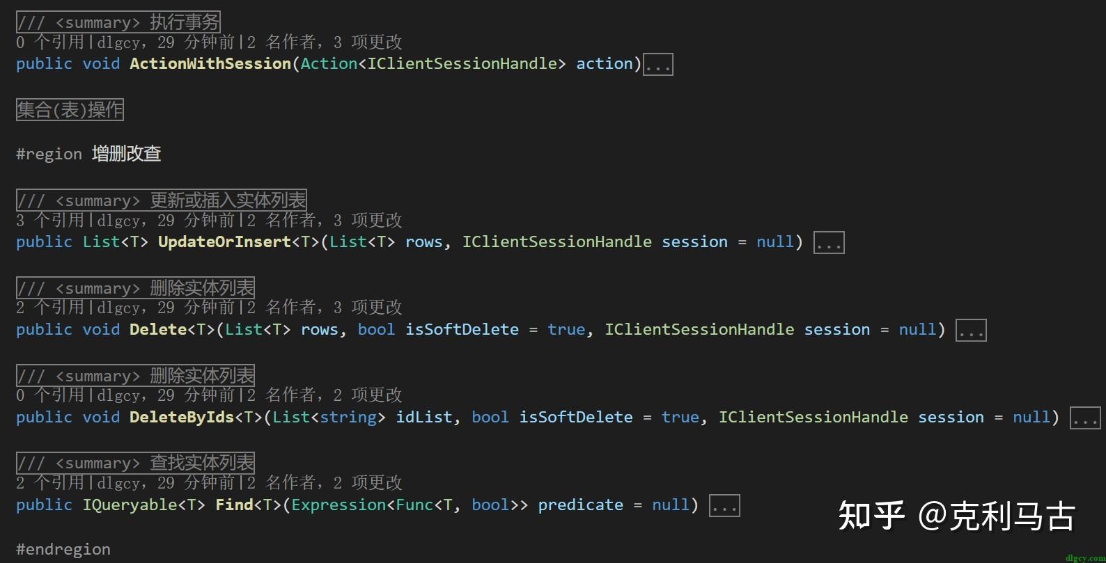Click the #endregion directive
The image size is (1106, 563).
(63, 549)
